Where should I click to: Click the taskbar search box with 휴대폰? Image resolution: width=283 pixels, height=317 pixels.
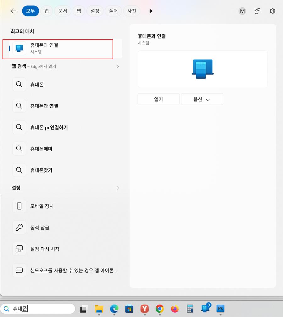[x=38, y=308]
